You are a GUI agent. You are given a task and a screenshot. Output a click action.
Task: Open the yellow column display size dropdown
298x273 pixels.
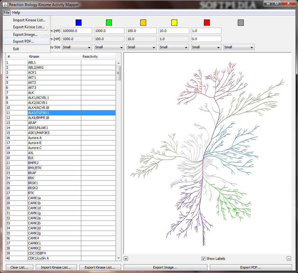pyautogui.click(x=174, y=47)
